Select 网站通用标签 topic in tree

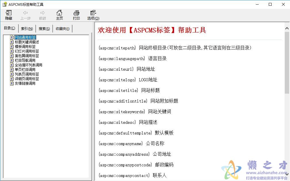[x=25, y=37]
